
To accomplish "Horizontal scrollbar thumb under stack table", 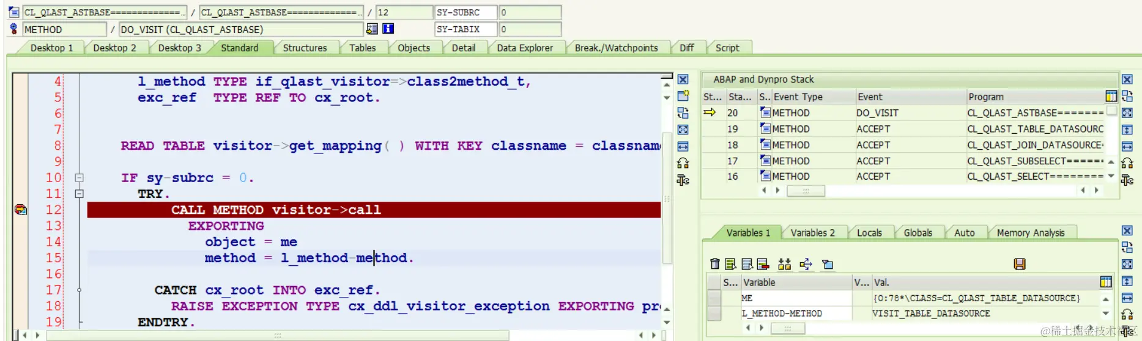I will point(806,191).
